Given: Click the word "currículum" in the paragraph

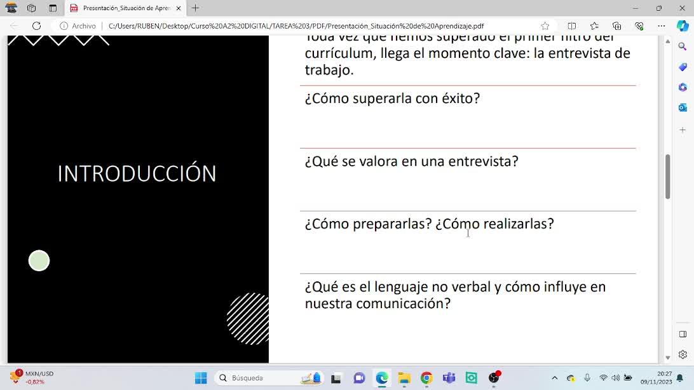Looking at the screenshot, I should click(x=341, y=53).
